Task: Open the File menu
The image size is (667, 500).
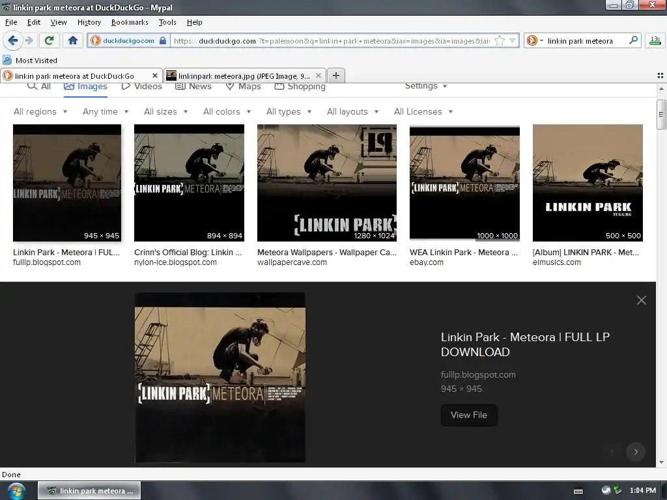Action: point(11,22)
